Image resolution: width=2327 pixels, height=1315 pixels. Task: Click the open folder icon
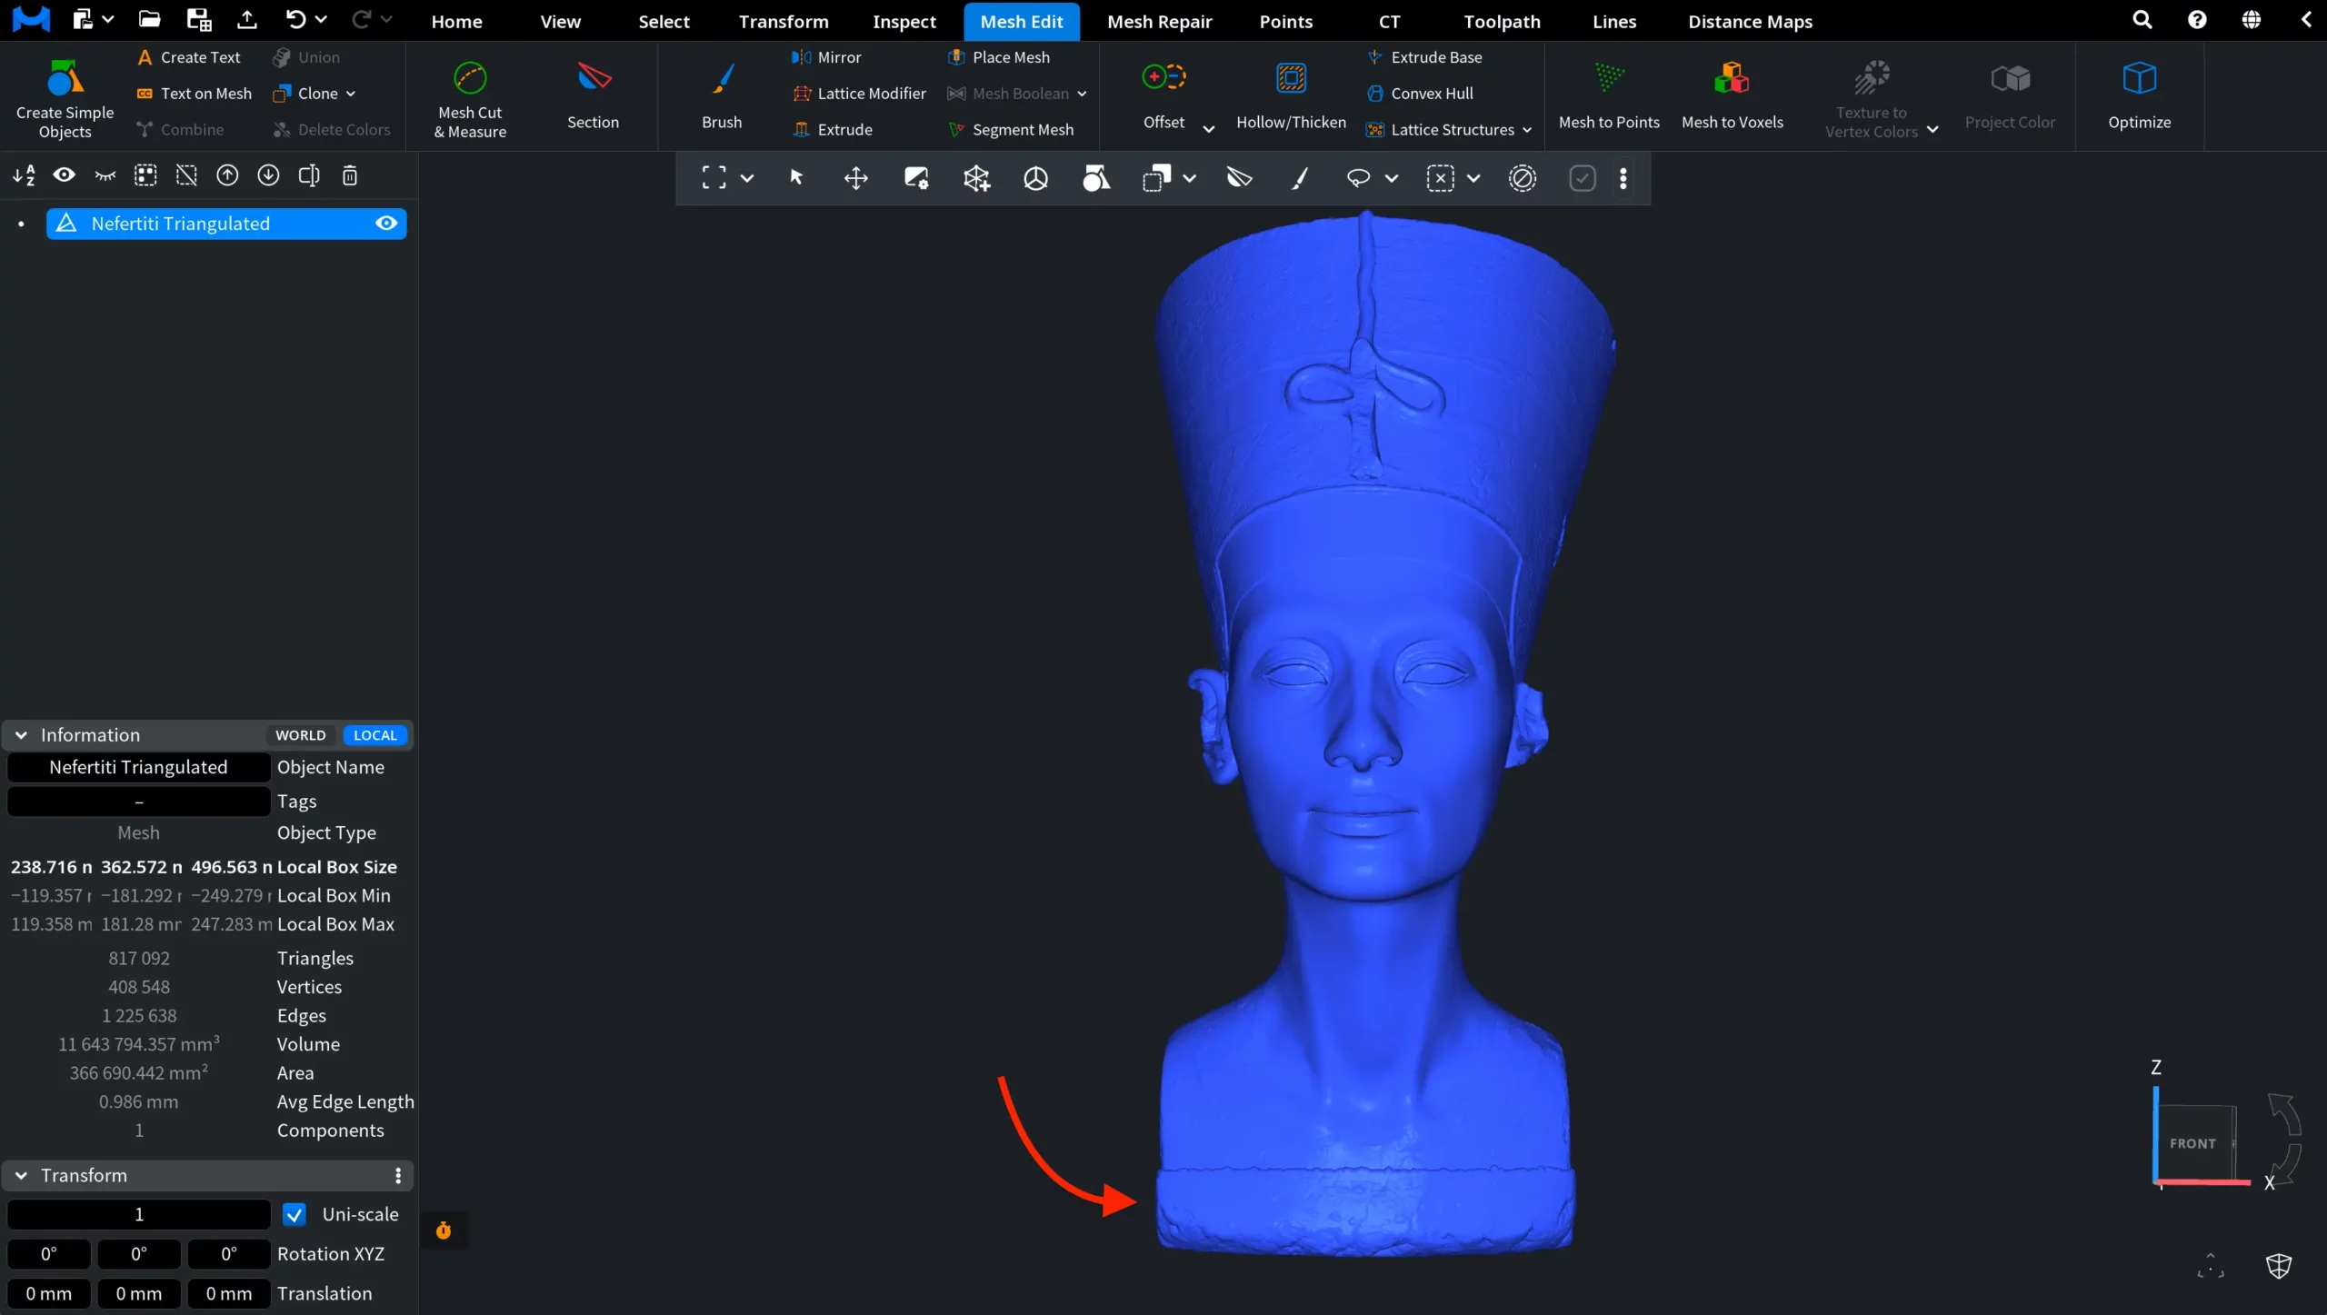pos(149,20)
